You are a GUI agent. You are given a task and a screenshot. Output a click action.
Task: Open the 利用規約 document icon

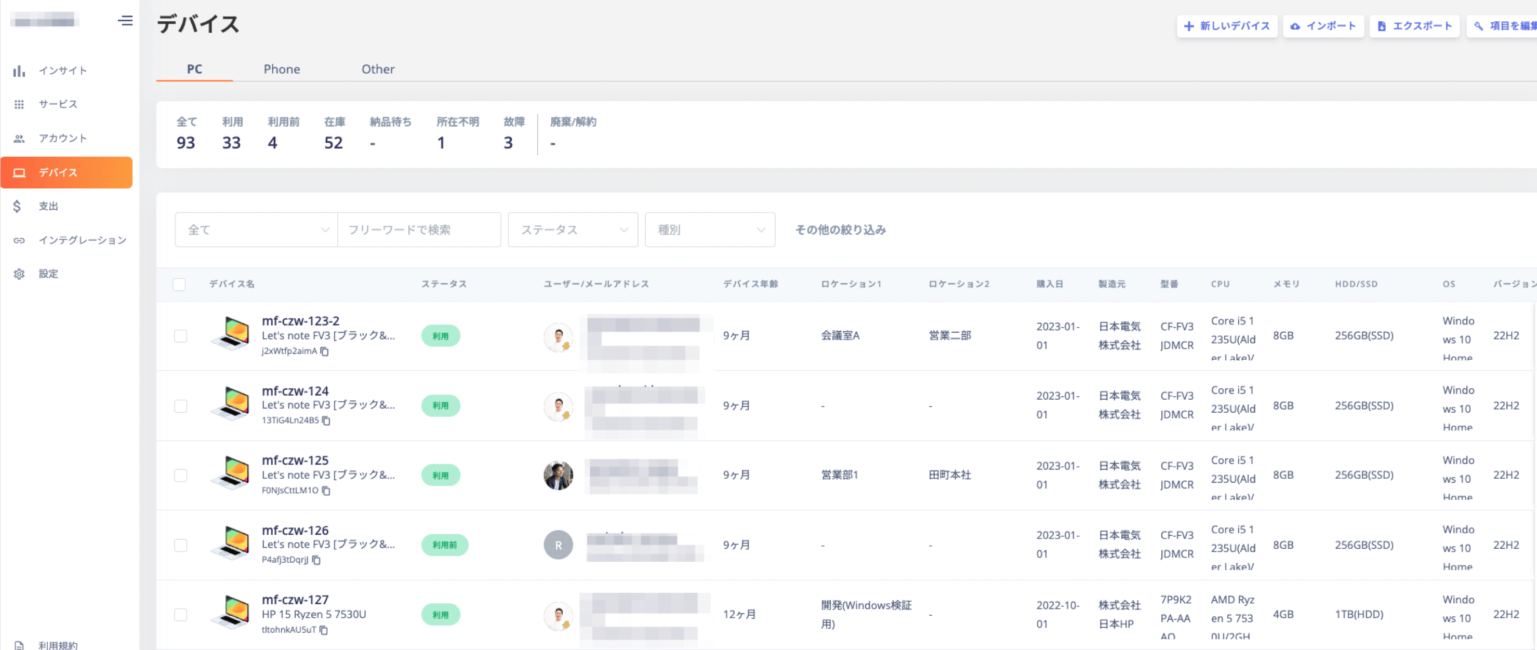click(19, 645)
